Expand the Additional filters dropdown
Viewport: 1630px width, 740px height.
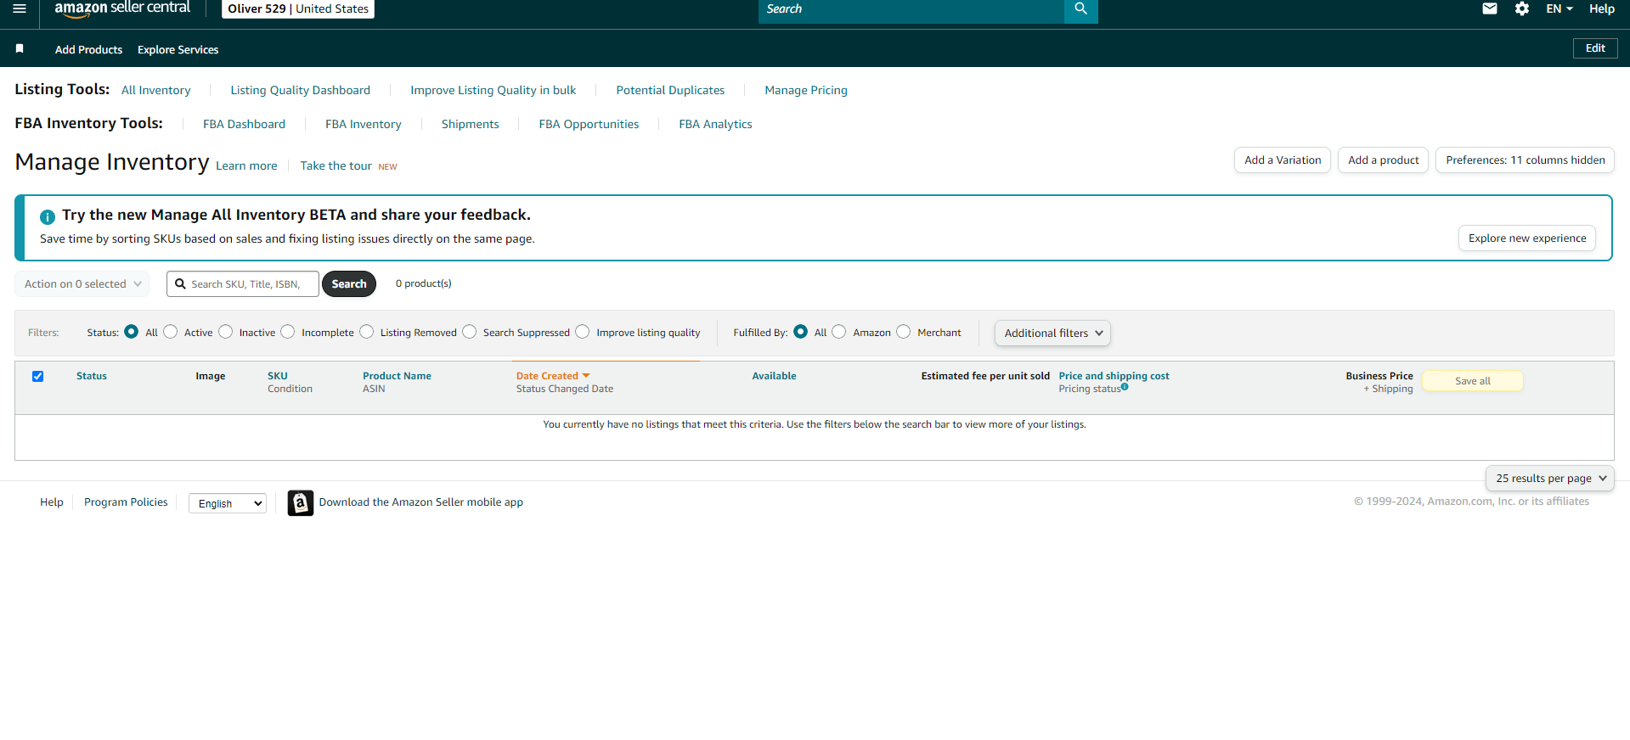click(1052, 333)
